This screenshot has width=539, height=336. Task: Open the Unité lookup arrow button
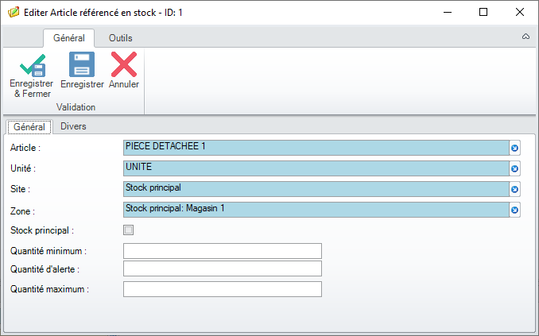click(x=514, y=168)
